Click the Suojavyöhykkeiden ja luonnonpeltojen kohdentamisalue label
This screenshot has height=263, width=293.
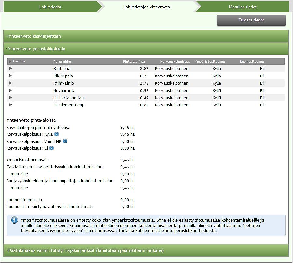pyautogui.click(x=60, y=181)
